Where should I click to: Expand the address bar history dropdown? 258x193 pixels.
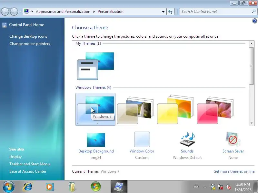[163, 12]
